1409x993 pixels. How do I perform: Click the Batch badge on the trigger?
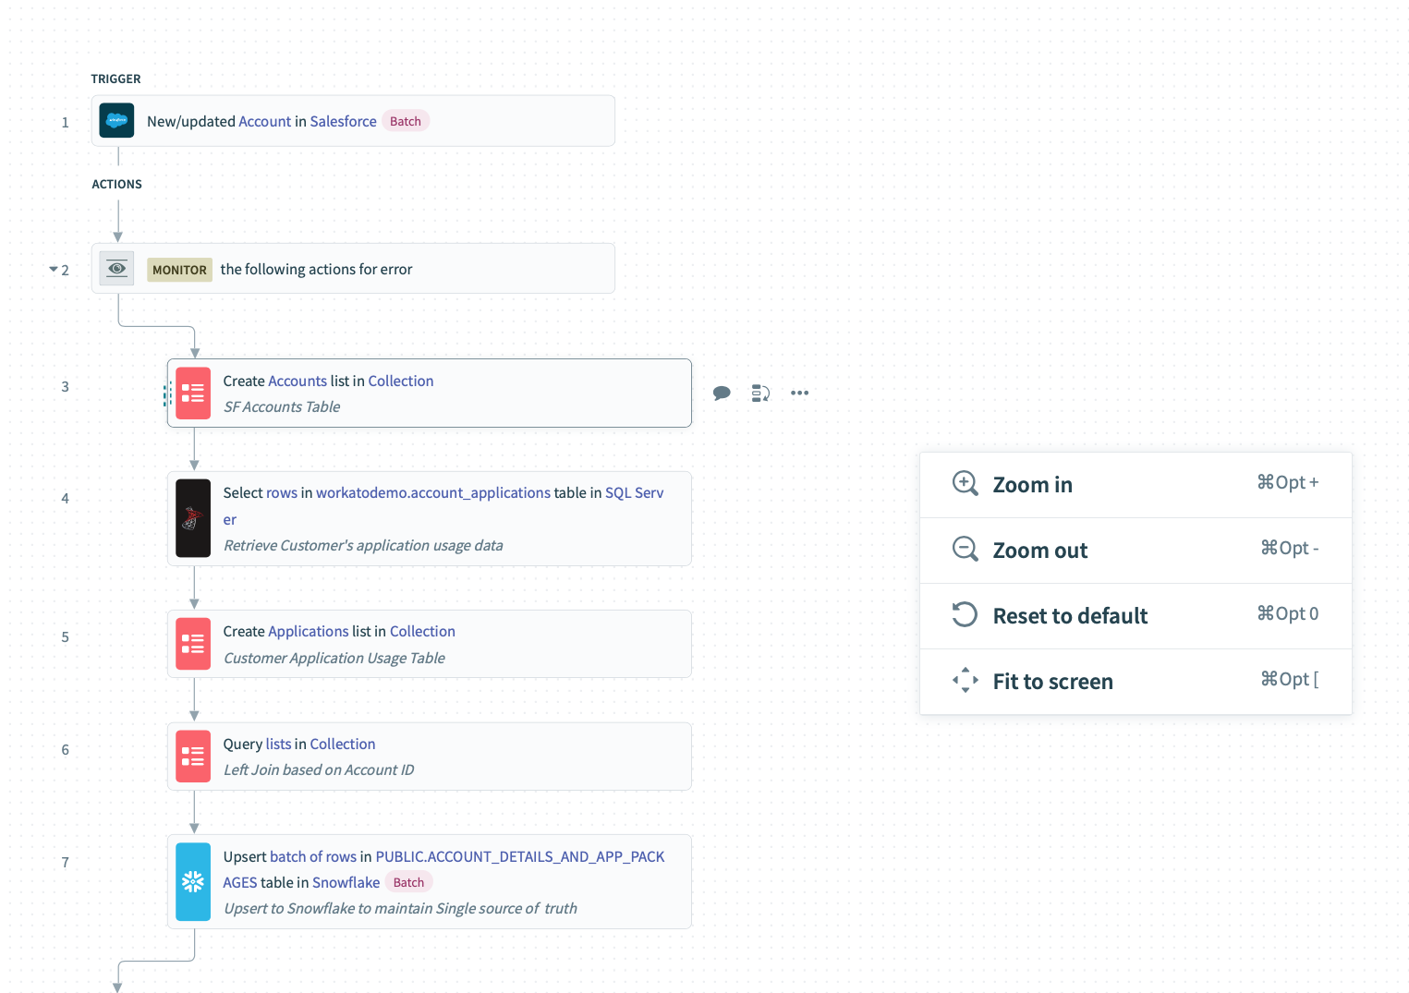[406, 121]
